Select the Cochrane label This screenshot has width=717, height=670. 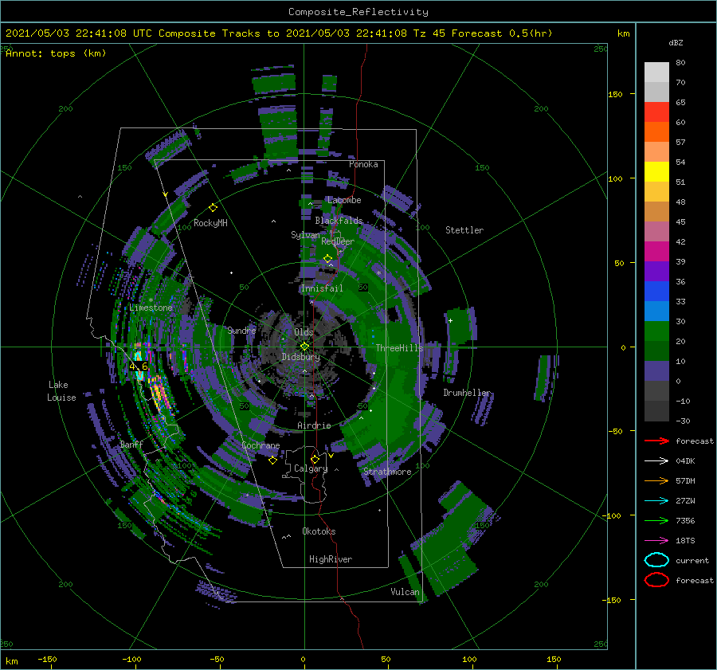pos(261,445)
